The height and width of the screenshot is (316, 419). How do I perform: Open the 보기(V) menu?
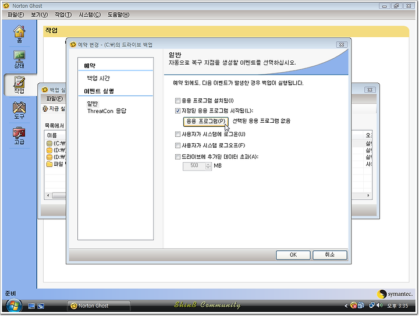(x=40, y=15)
